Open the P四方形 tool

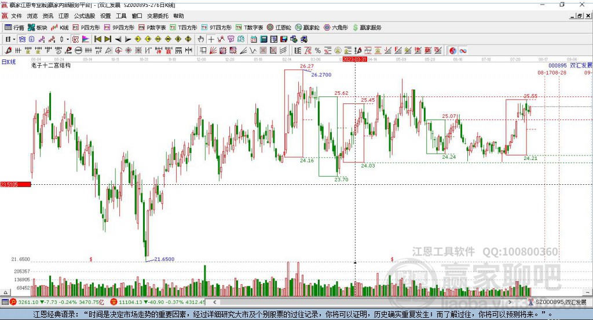click(x=86, y=28)
